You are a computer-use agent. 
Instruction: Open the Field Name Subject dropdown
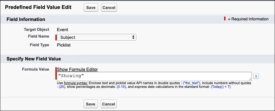97,37
